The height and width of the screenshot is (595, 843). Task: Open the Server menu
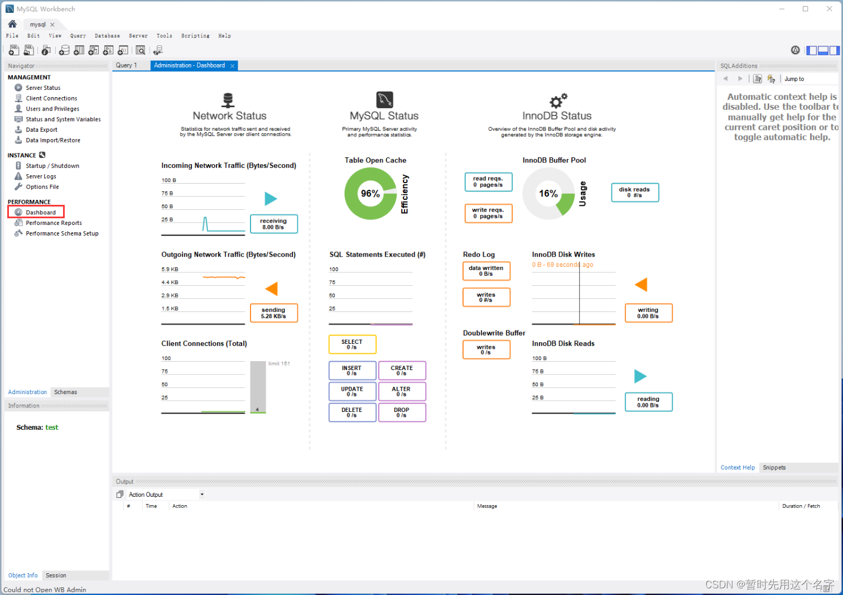pyautogui.click(x=138, y=36)
